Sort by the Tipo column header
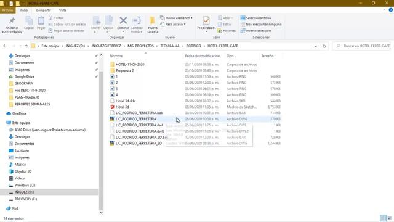The image size is (394, 222). [230, 56]
